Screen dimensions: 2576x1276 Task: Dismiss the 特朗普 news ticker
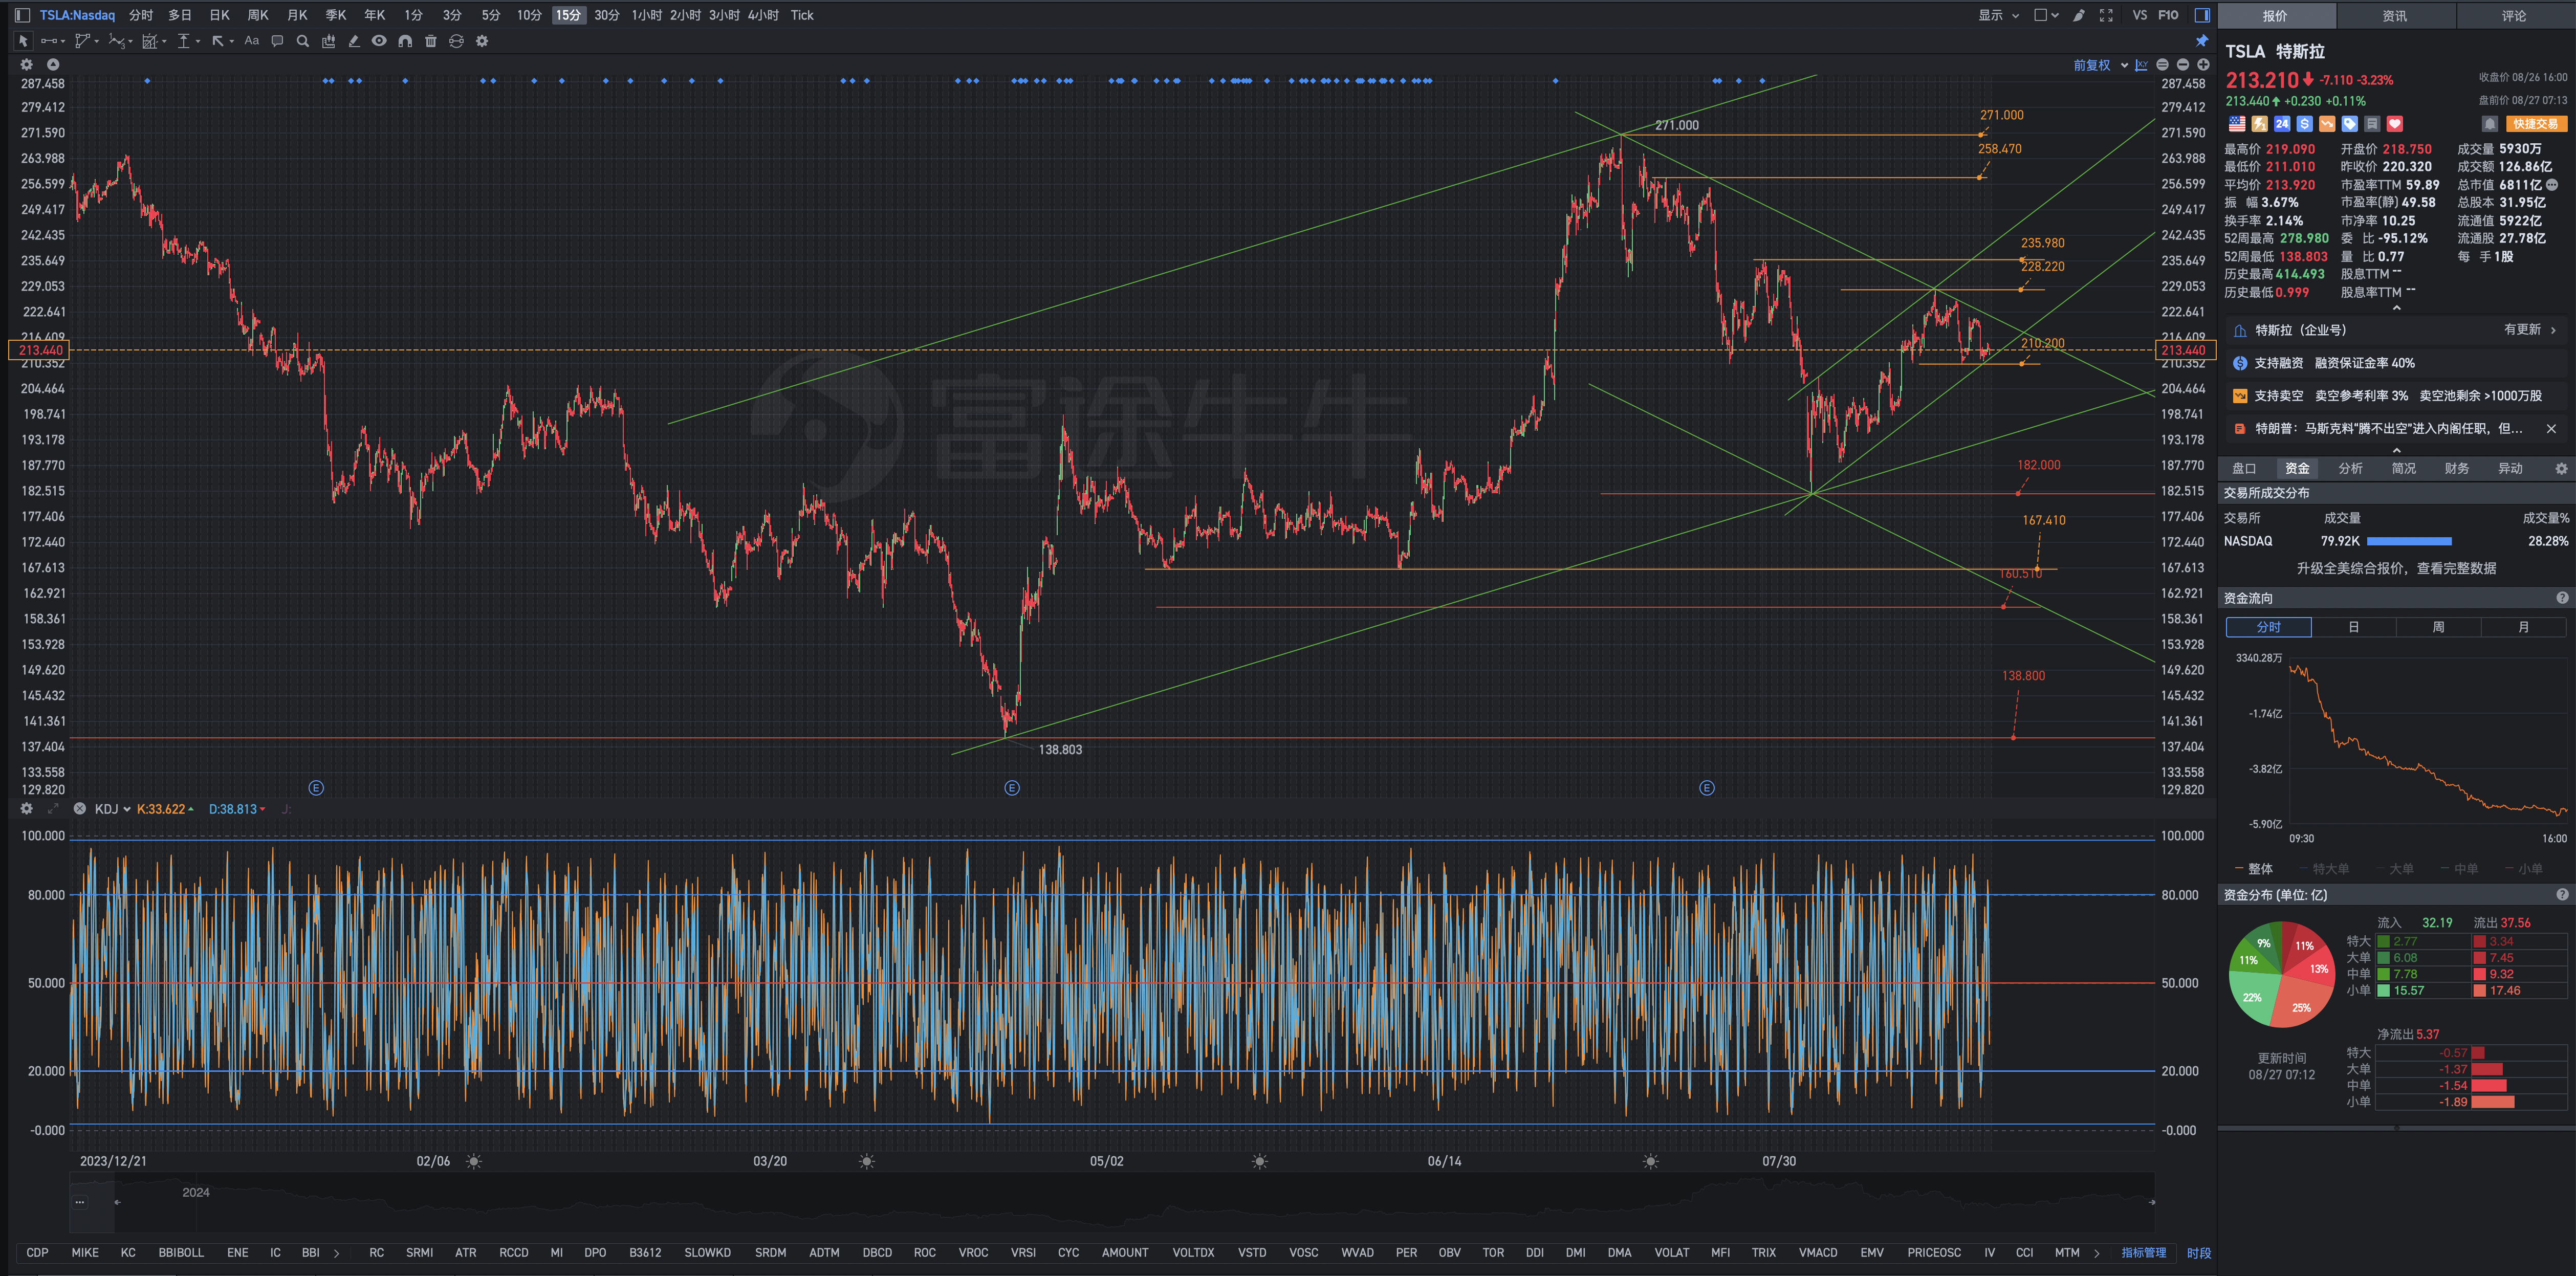coord(2551,428)
